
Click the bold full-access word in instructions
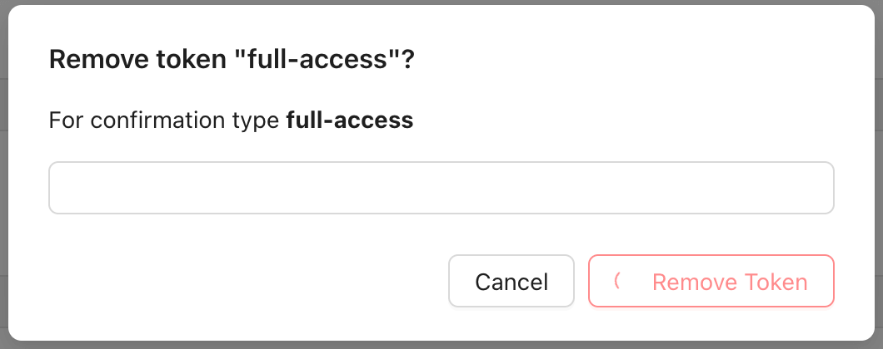coord(350,121)
